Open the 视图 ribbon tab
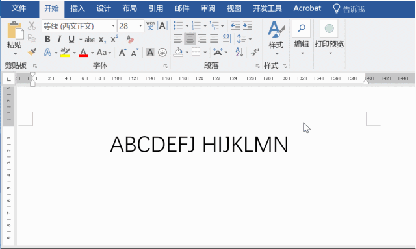Image resolution: width=416 pixels, height=249 pixels. 234,8
